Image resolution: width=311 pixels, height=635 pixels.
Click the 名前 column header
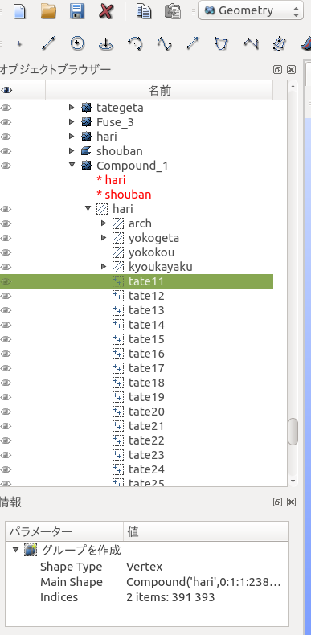159,91
